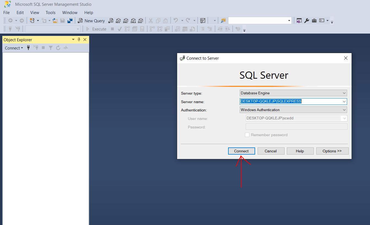Open the Authentication dropdown

pyautogui.click(x=344, y=110)
